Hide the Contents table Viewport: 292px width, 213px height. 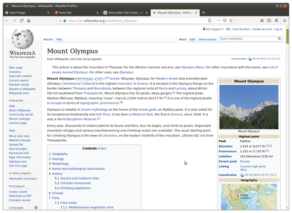click(x=102, y=148)
